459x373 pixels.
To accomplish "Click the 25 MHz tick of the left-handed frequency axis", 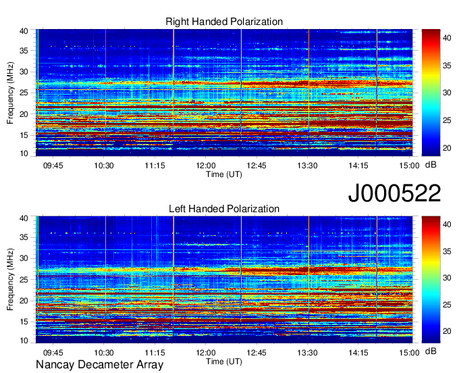I will pos(24,280).
